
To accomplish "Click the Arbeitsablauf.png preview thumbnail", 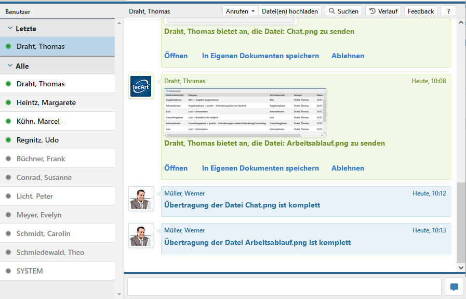I will click(245, 111).
